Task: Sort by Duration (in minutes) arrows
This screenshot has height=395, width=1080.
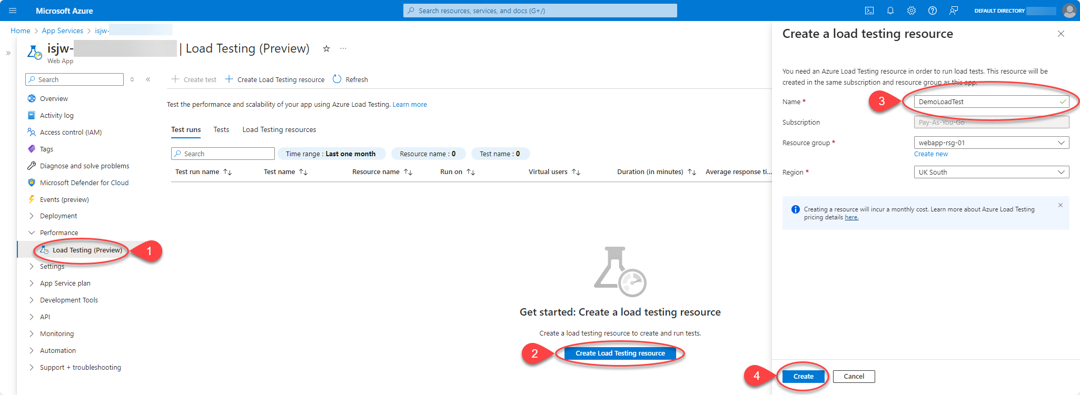Action: click(x=692, y=172)
